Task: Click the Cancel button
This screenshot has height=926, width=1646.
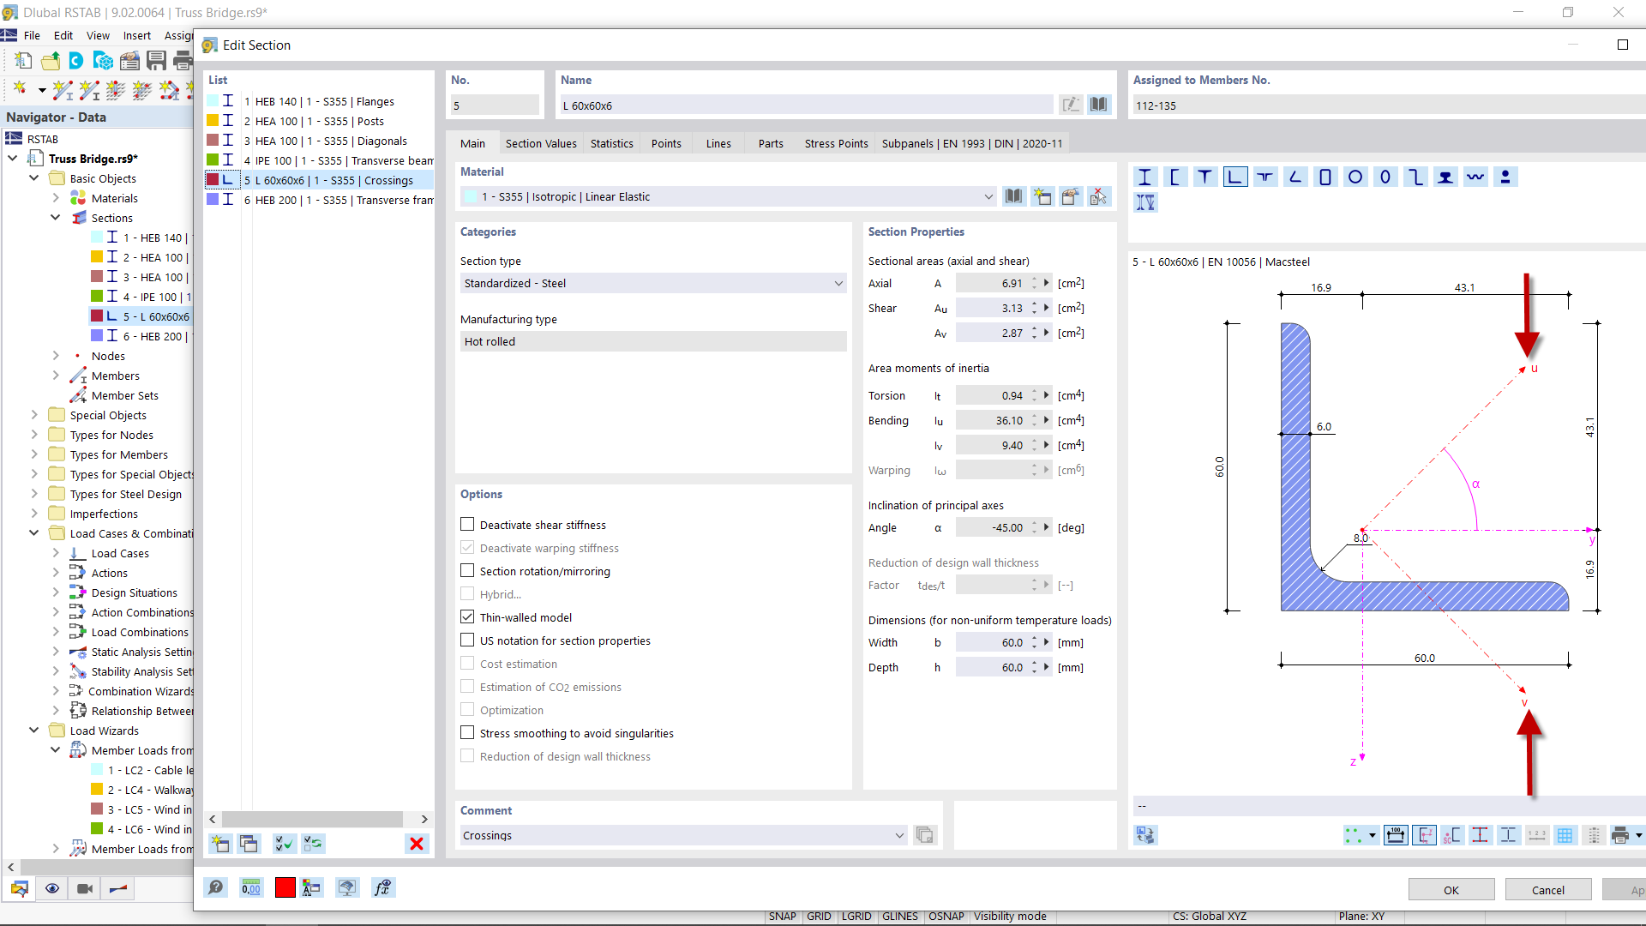Action: [1547, 890]
